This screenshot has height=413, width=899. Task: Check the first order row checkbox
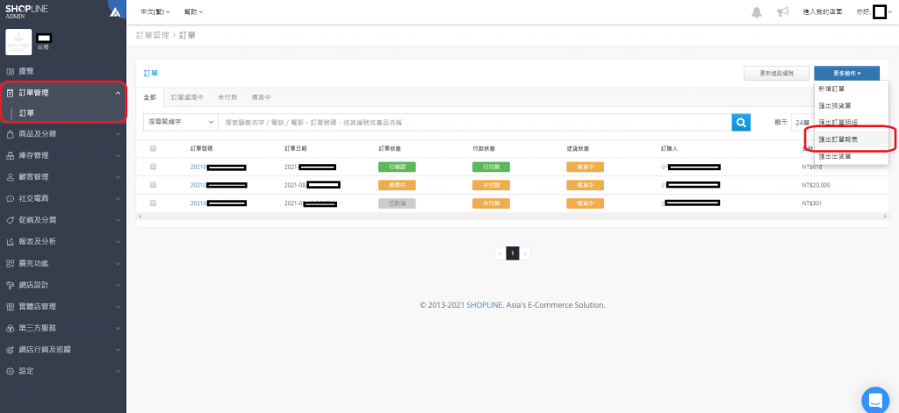153,166
